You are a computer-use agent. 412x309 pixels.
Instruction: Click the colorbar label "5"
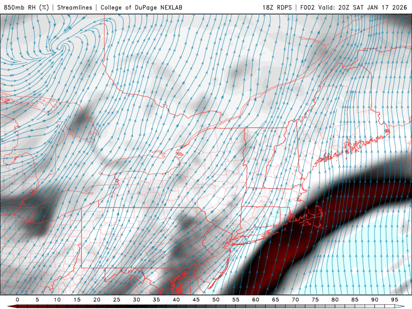[x=37, y=300]
